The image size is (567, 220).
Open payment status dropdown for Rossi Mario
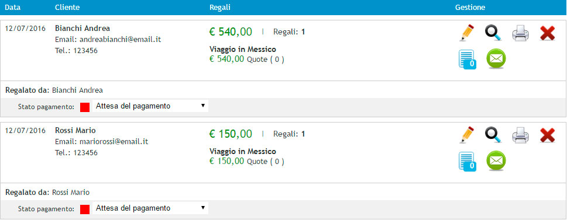pos(150,208)
